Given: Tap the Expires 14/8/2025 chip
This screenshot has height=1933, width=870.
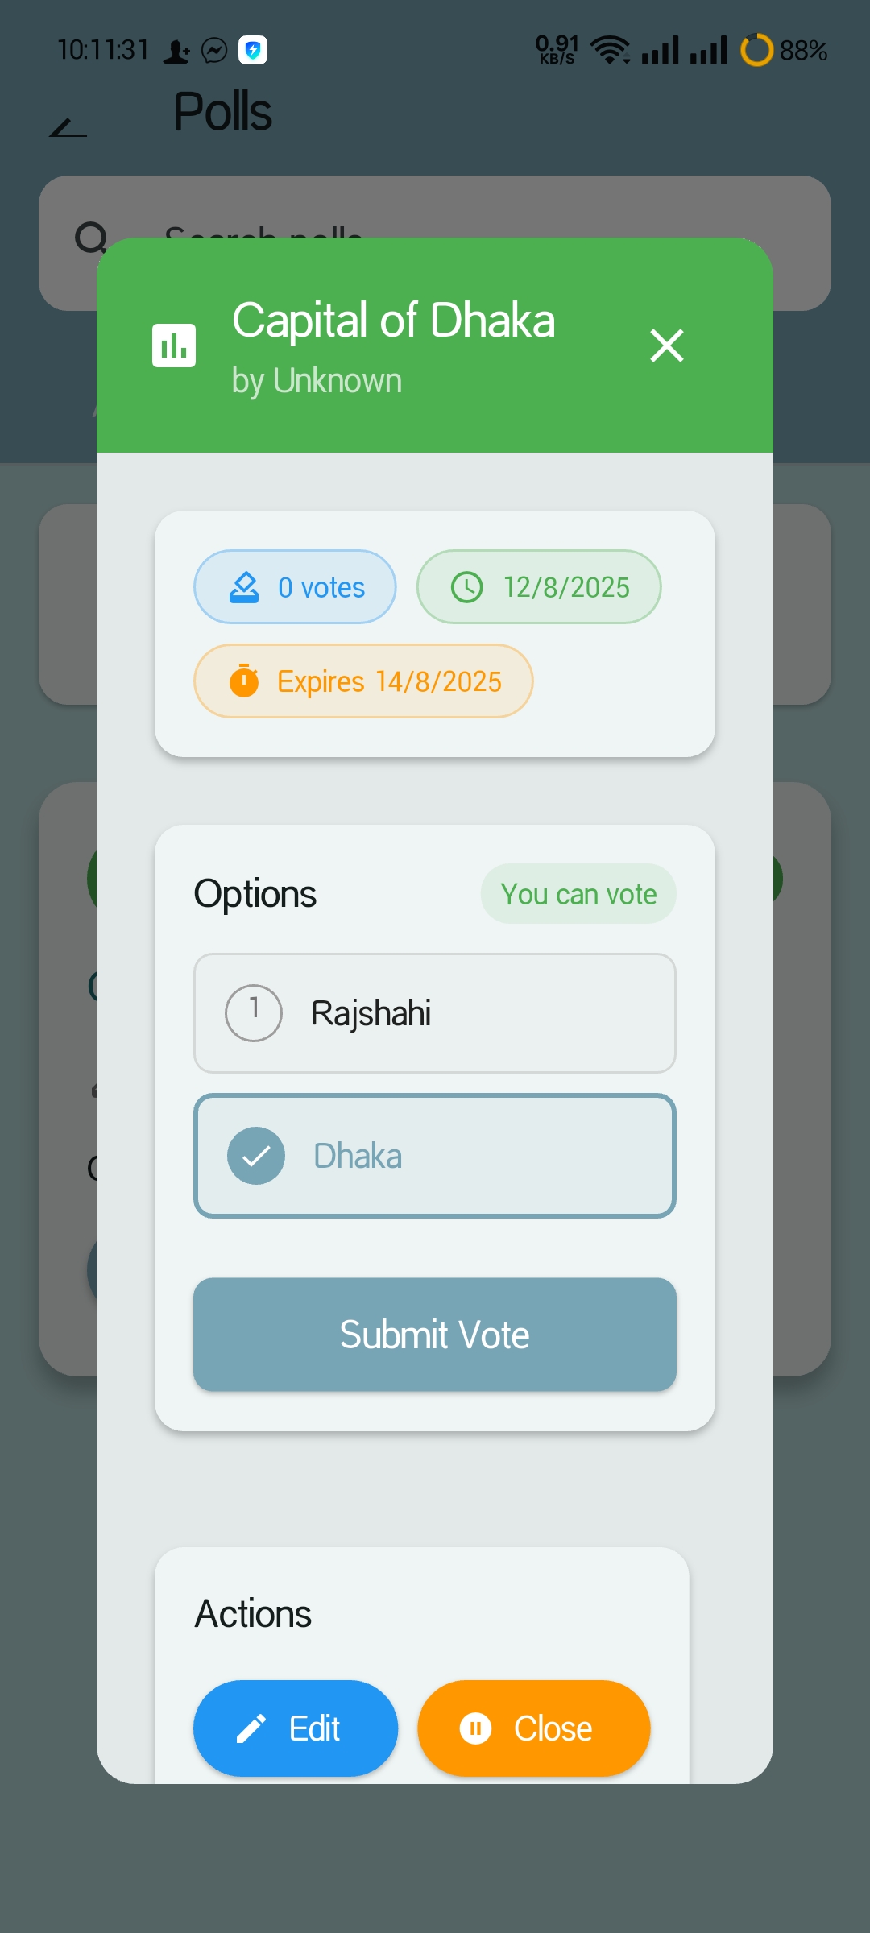Looking at the screenshot, I should [363, 681].
